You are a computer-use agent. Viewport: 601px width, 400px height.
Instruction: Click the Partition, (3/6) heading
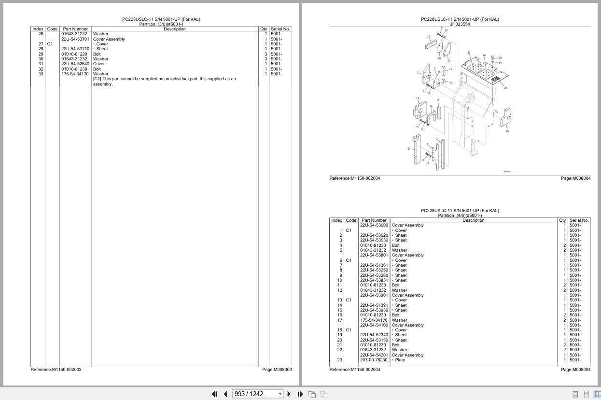click(161, 24)
